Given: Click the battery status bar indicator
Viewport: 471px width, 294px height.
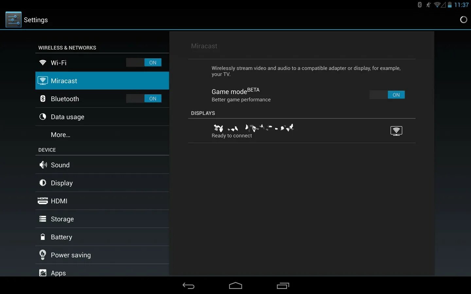Looking at the screenshot, I should click(450, 5).
